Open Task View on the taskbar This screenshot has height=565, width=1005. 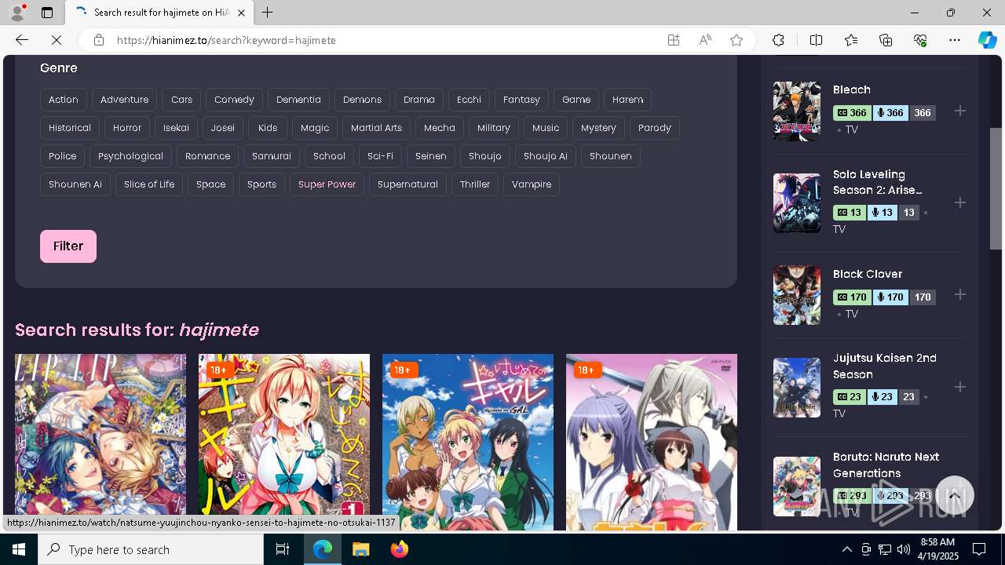coord(283,549)
